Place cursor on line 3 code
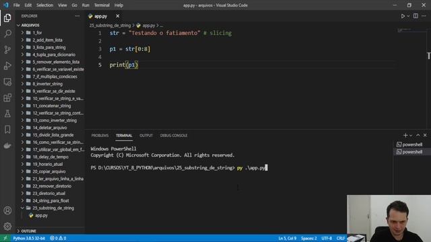 click(130, 49)
